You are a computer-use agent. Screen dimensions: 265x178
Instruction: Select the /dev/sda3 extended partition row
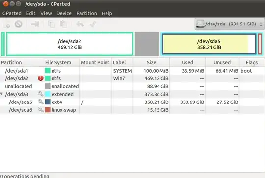[x=132, y=94]
